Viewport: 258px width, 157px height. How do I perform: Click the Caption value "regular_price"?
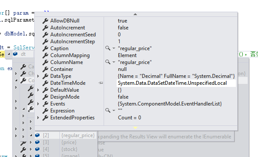coord(135,48)
